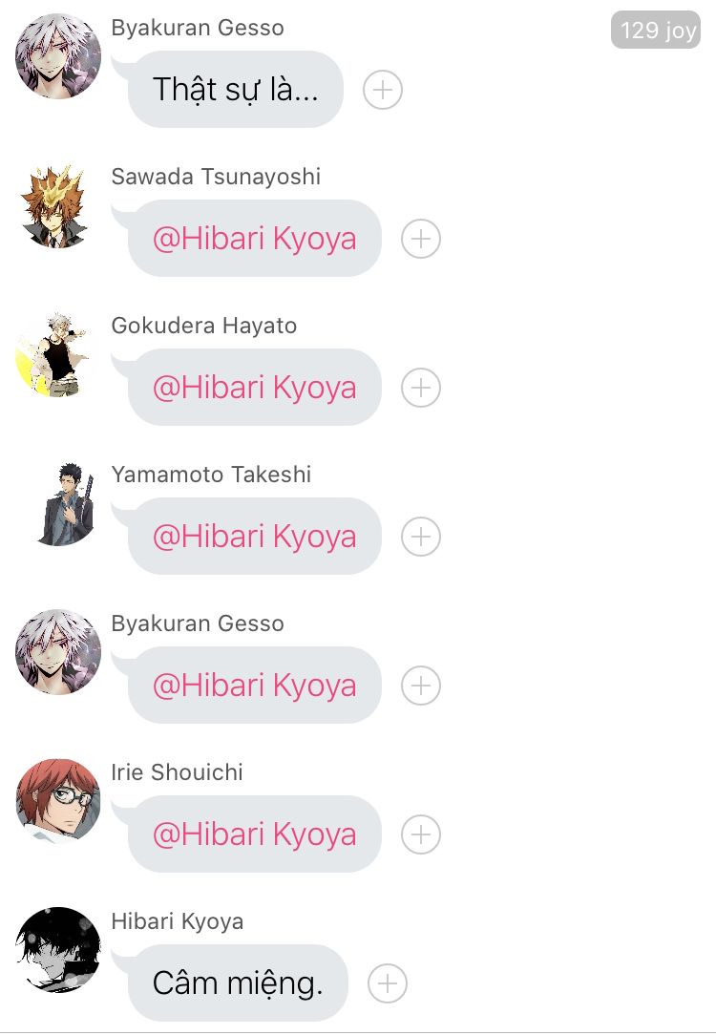
Task: Click @Hibari Kyoya mention in Irie's message
Action: tap(255, 834)
